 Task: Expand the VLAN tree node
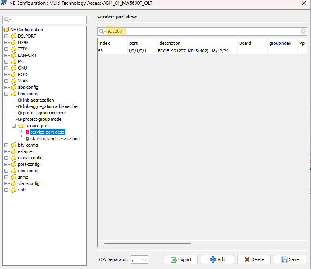tap(6, 81)
